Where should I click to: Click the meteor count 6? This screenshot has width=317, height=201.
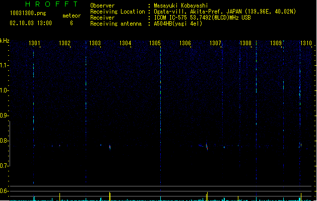72,23
